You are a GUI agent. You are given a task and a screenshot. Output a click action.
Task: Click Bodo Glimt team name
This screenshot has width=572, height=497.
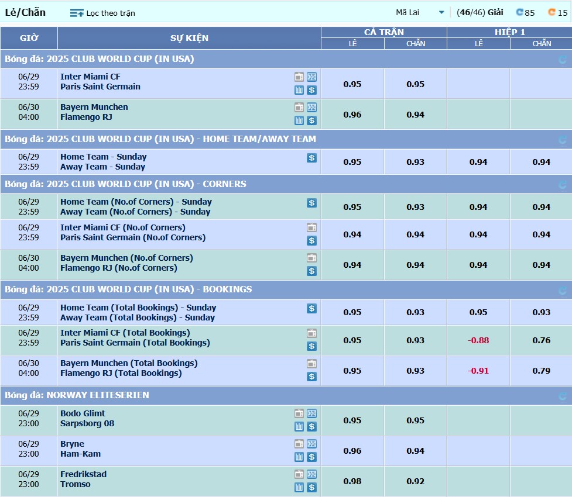click(83, 413)
